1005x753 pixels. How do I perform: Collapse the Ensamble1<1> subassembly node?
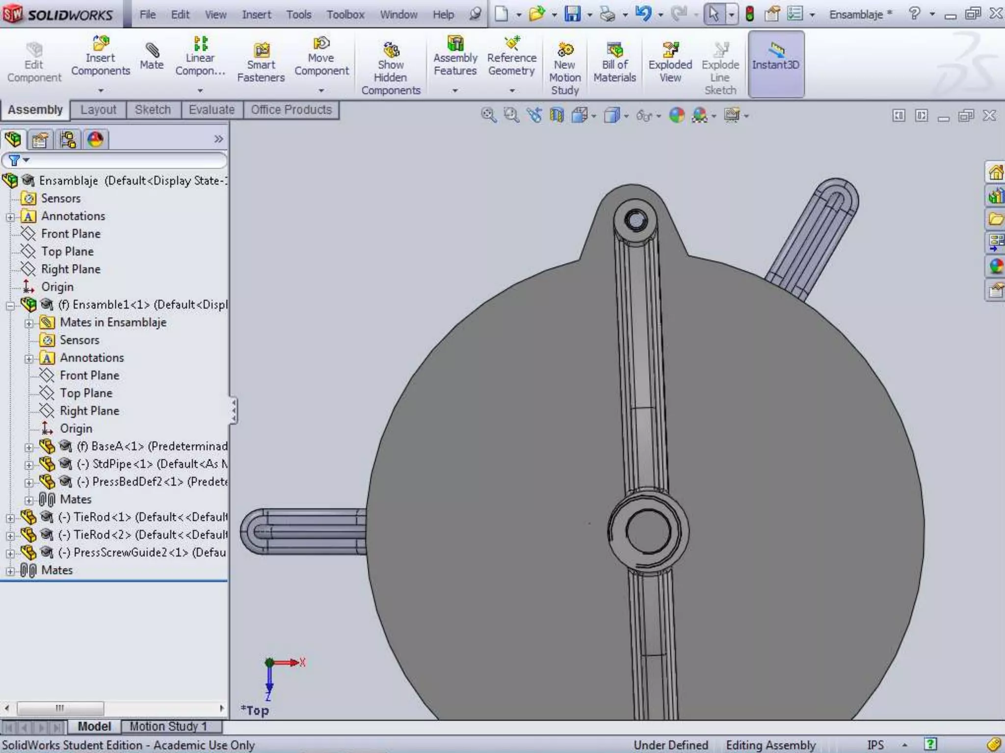tap(10, 305)
